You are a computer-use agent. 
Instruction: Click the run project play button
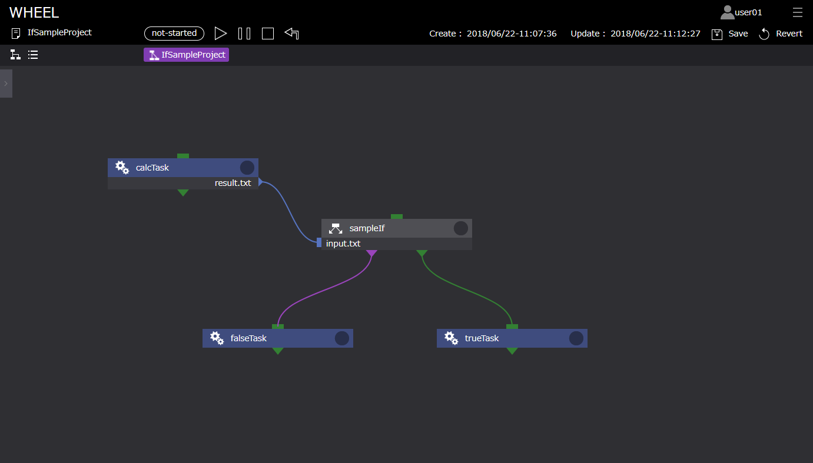pos(221,33)
